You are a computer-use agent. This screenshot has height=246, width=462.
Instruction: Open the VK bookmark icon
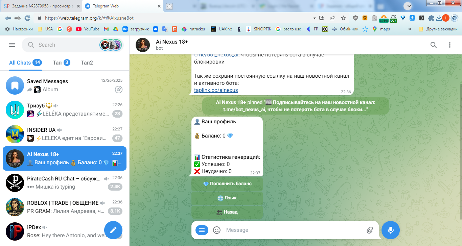(x=156, y=29)
